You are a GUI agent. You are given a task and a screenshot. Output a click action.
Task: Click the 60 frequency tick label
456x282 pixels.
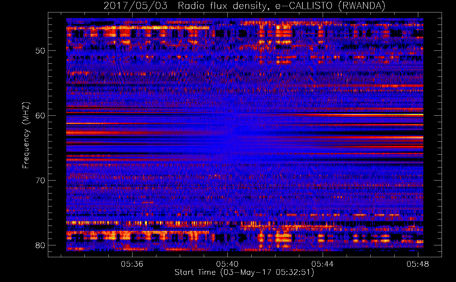point(41,116)
